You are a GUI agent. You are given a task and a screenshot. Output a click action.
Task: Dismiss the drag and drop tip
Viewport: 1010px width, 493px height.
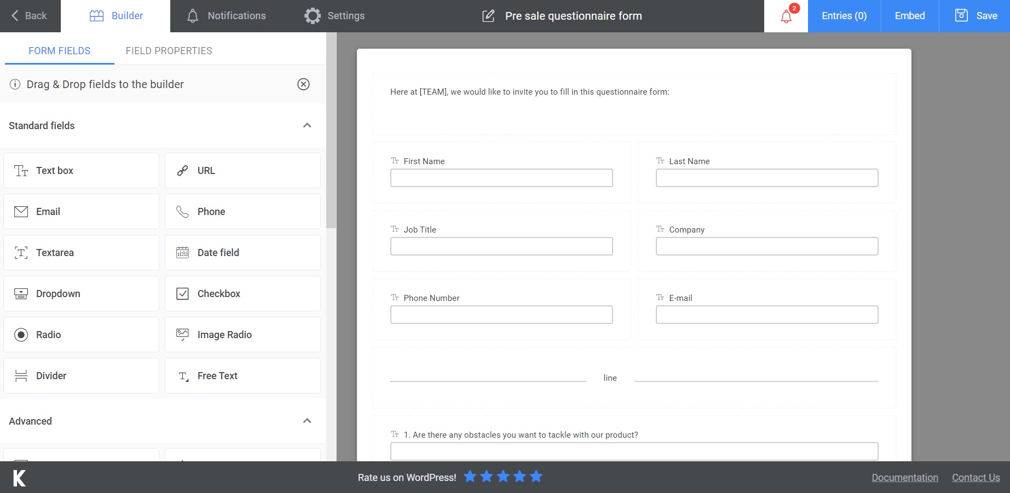pyautogui.click(x=303, y=84)
